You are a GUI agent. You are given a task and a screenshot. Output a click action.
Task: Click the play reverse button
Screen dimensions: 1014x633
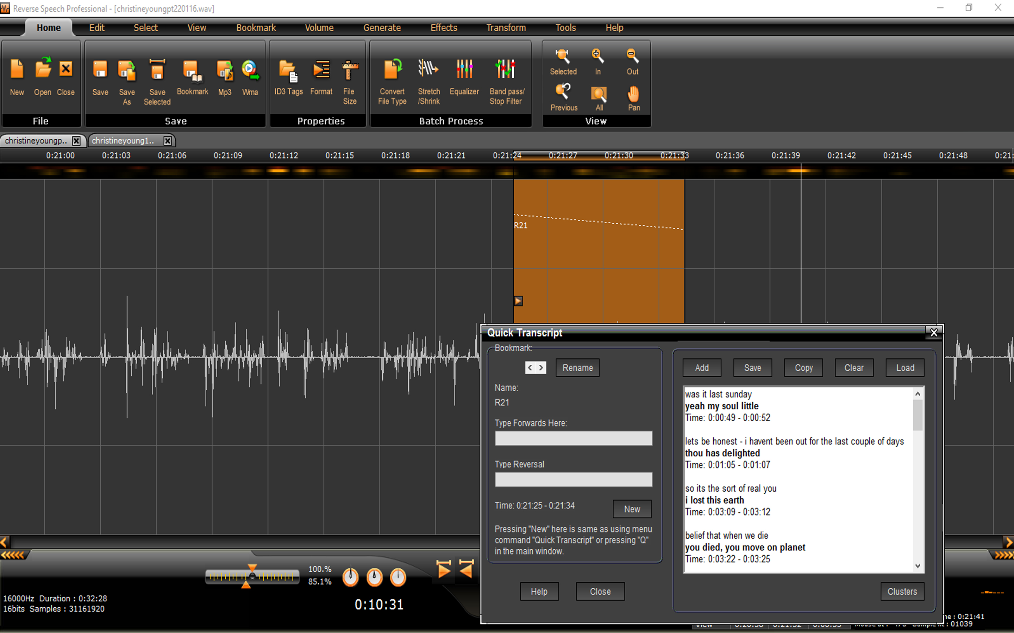467,569
